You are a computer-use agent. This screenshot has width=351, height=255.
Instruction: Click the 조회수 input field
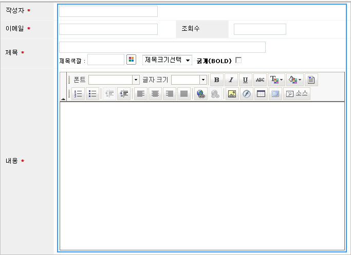point(260,29)
